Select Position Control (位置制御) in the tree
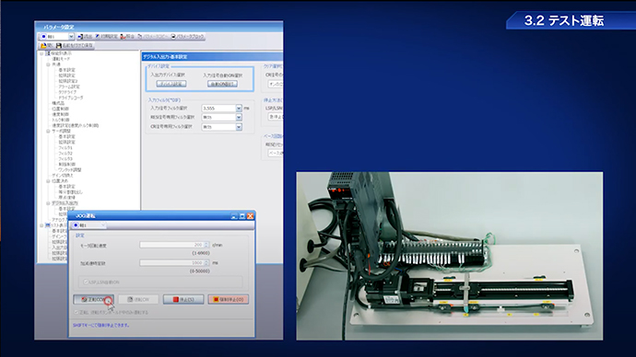This screenshot has width=636, height=357. 60,109
